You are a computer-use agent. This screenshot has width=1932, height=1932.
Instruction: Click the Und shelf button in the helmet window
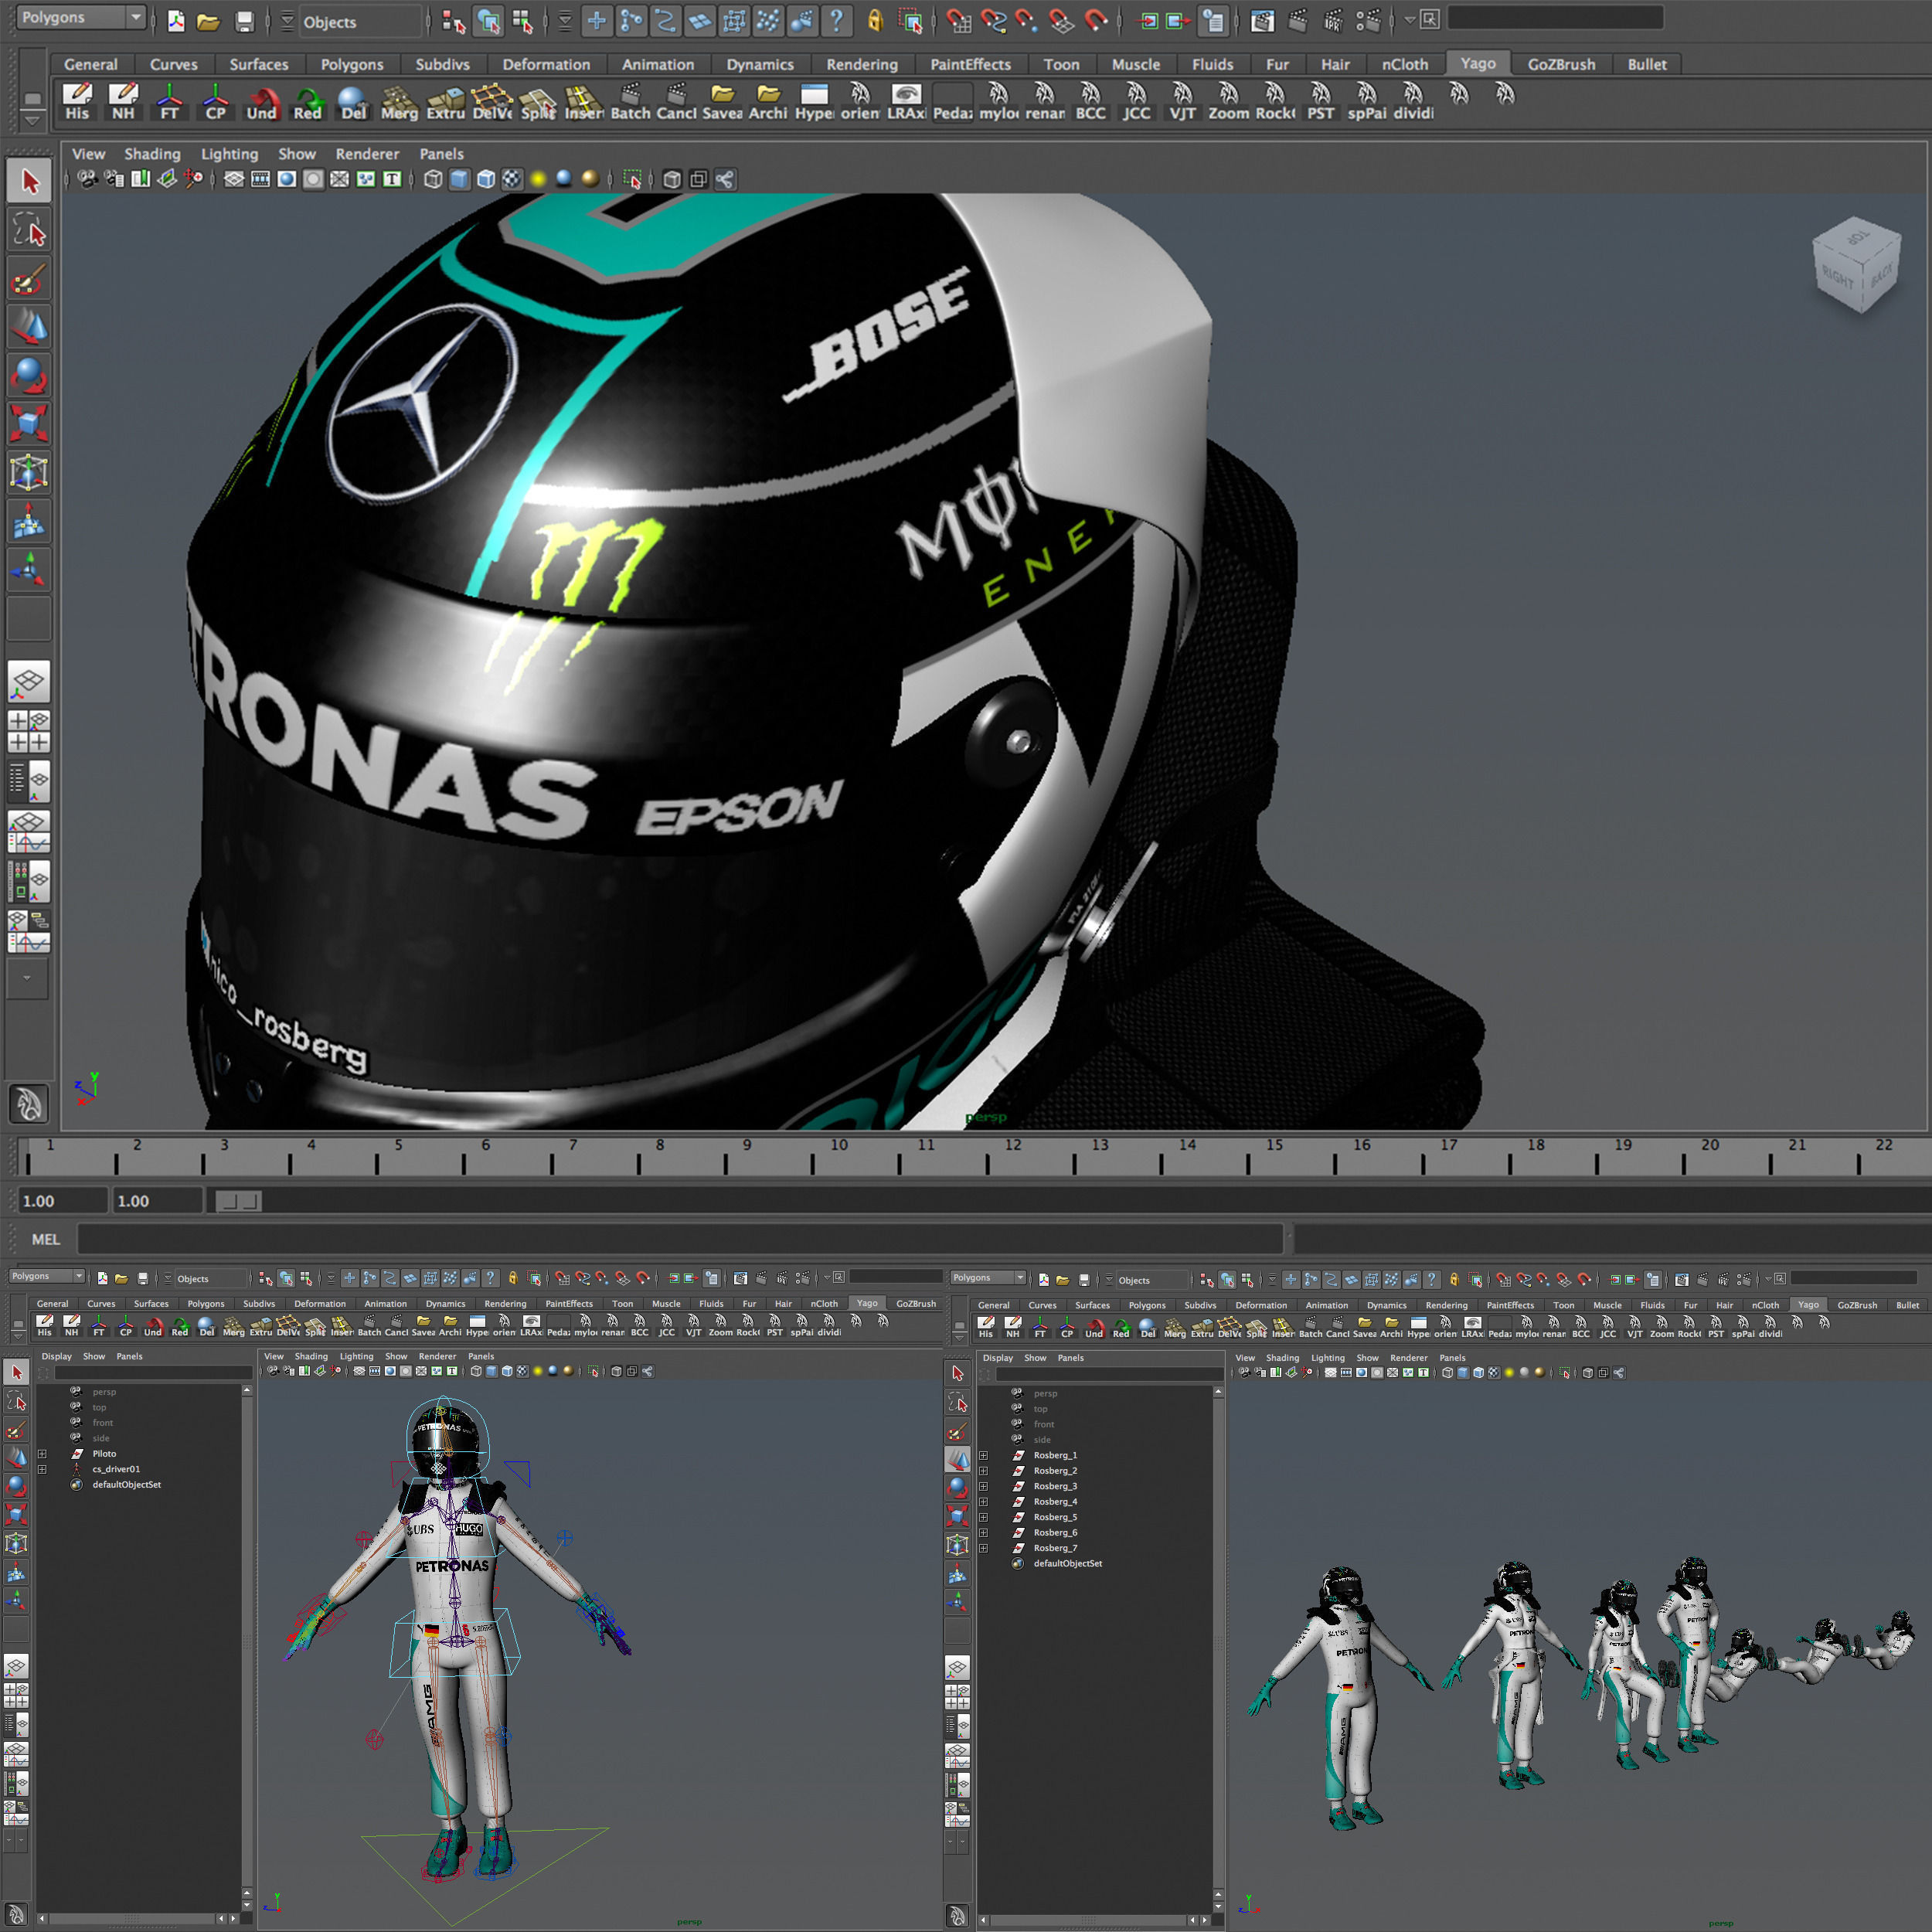click(261, 102)
